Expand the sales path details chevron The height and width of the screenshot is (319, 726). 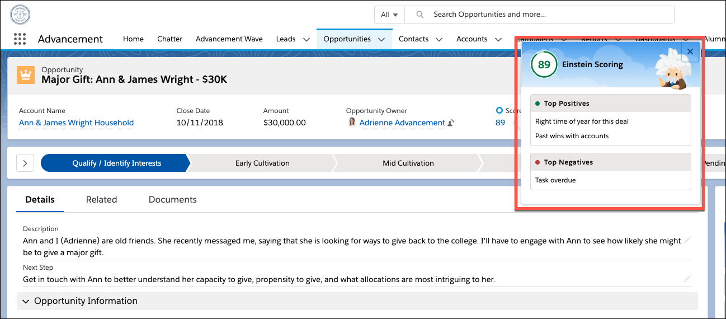point(25,163)
